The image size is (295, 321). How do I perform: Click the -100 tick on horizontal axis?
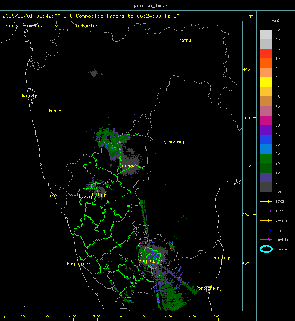95,316
